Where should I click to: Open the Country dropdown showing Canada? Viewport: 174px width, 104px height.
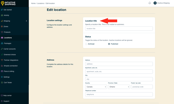(96, 87)
